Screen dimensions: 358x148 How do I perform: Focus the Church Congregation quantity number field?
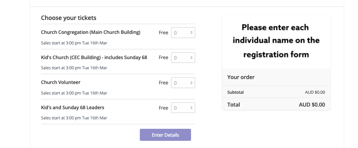click(183, 33)
